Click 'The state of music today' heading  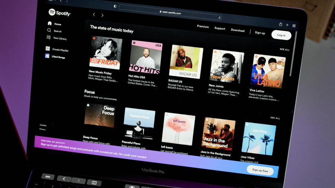[112, 29]
